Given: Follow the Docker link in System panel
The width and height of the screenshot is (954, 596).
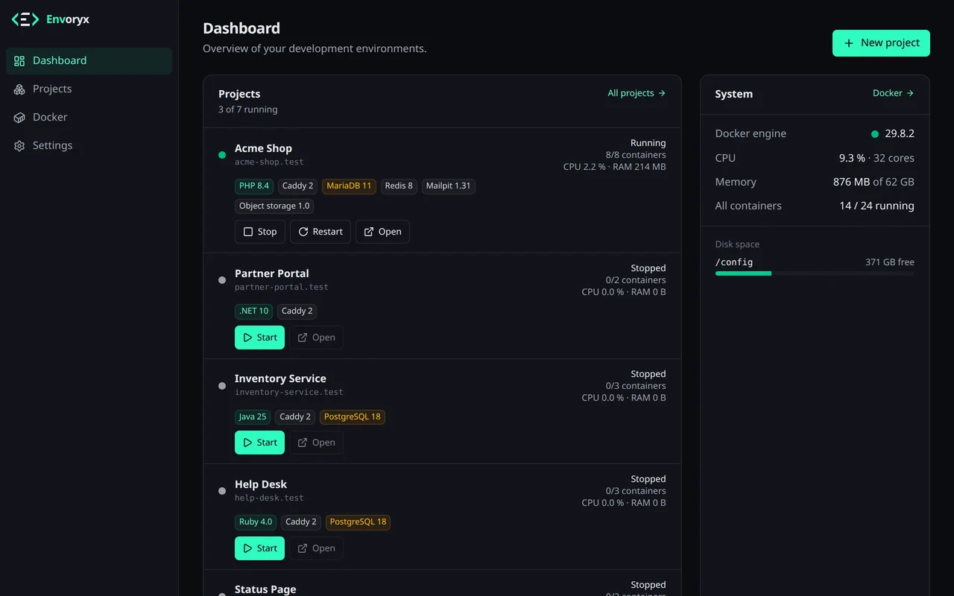Looking at the screenshot, I should pos(894,93).
